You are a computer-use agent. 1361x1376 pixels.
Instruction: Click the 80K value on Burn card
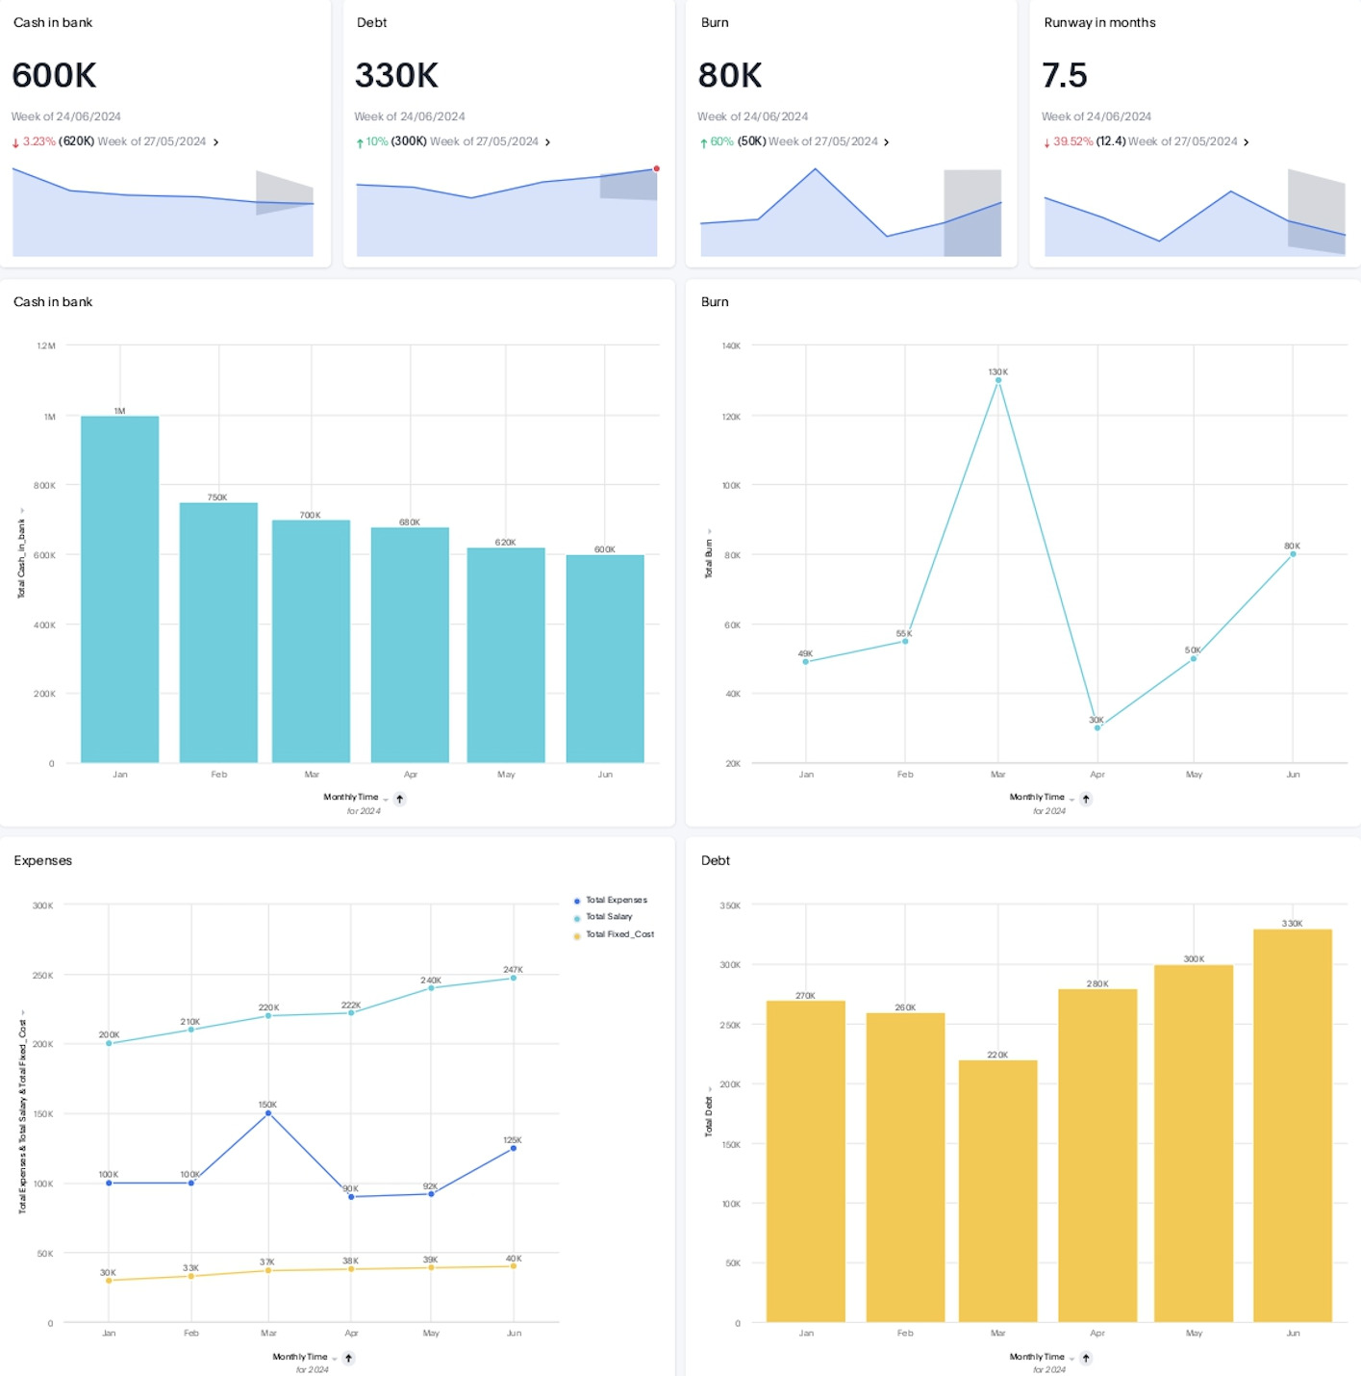[730, 75]
